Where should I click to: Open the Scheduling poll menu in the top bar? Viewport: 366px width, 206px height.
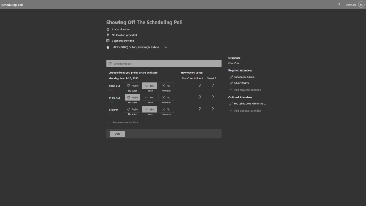tap(12, 5)
